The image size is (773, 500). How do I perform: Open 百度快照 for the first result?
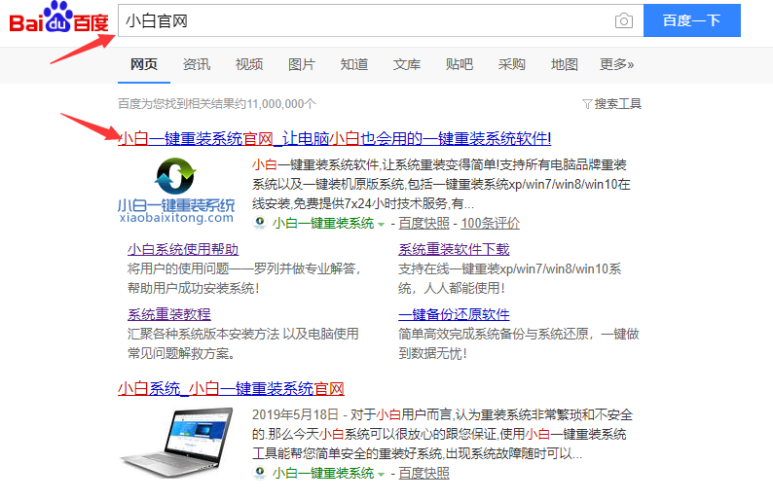(x=423, y=223)
